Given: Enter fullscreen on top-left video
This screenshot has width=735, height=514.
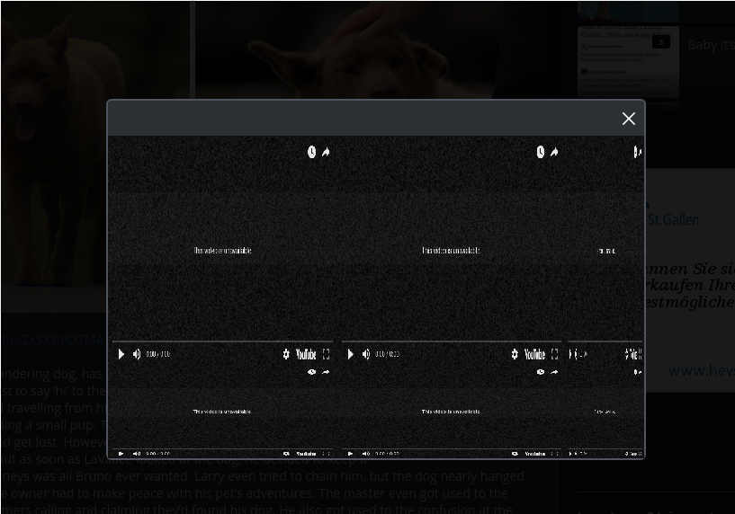Looking at the screenshot, I should [x=326, y=355].
